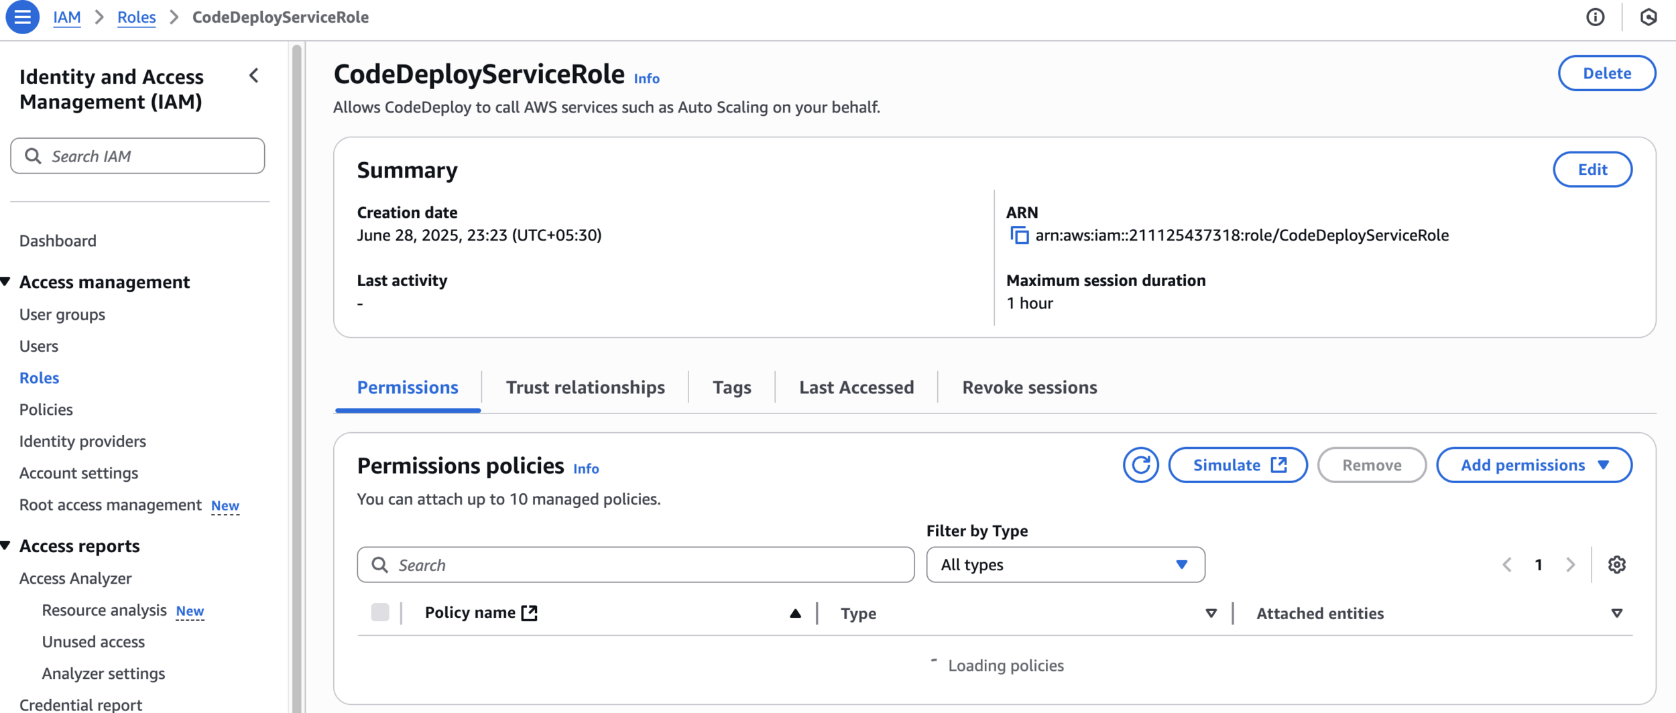Sort the Attached entities column

[x=1616, y=613]
